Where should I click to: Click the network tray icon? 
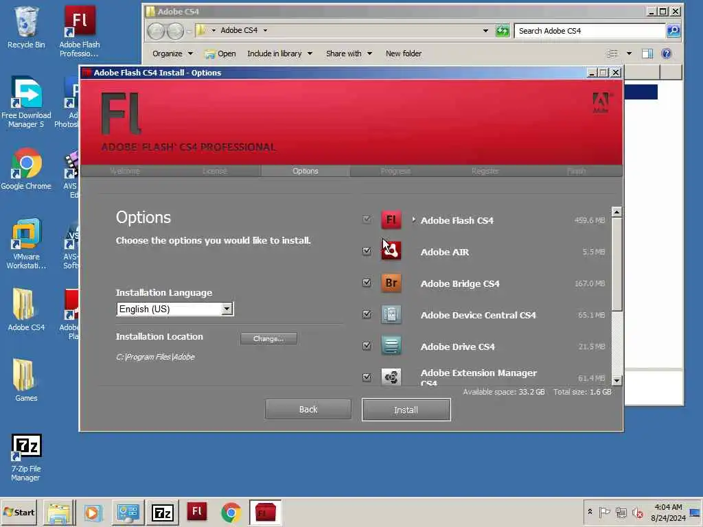pos(621,512)
